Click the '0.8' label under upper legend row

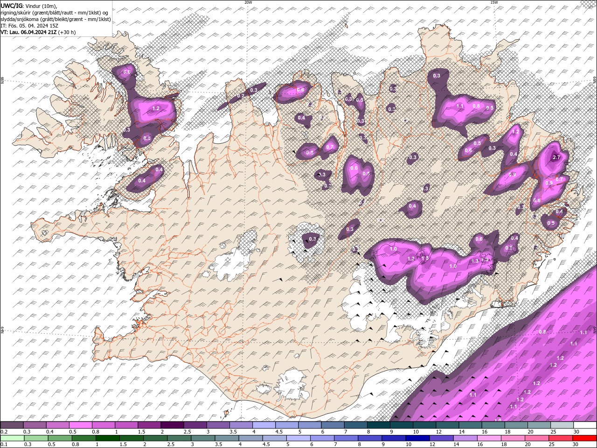click(x=96, y=432)
